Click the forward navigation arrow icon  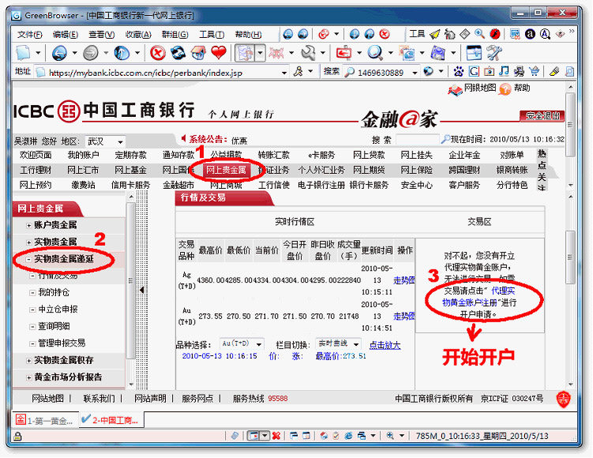[x=91, y=53]
